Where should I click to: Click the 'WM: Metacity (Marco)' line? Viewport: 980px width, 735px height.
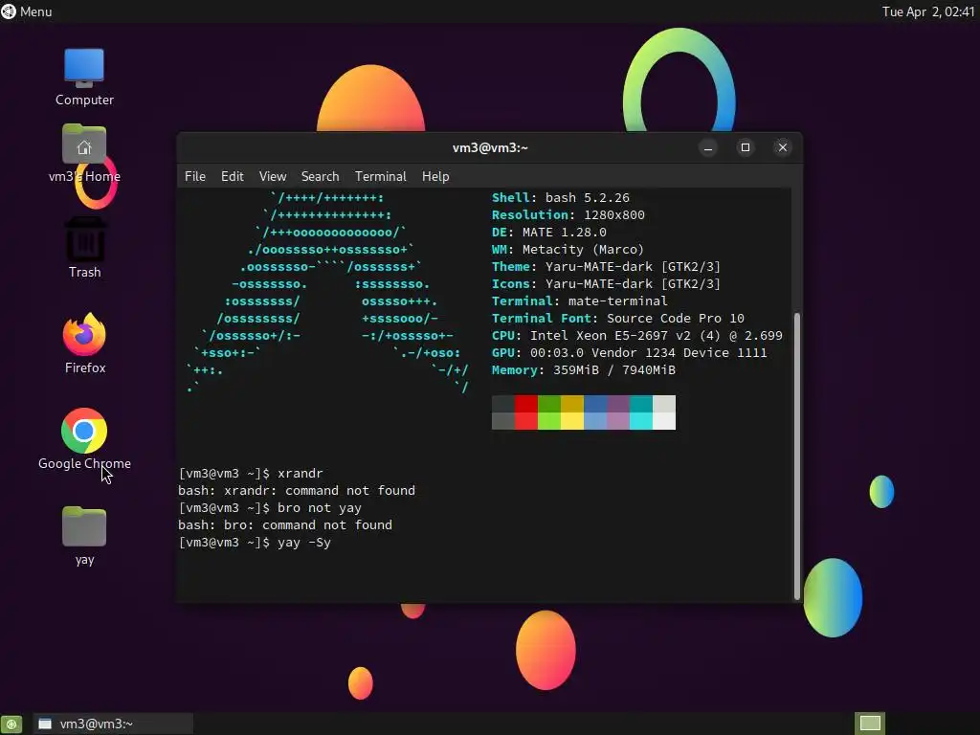(x=568, y=250)
